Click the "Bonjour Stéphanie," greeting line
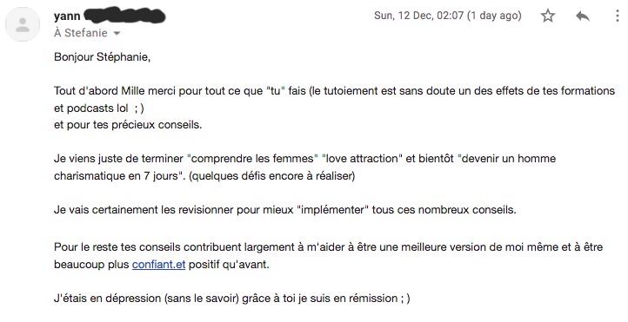Screen dimensions: 628x322 coord(102,57)
